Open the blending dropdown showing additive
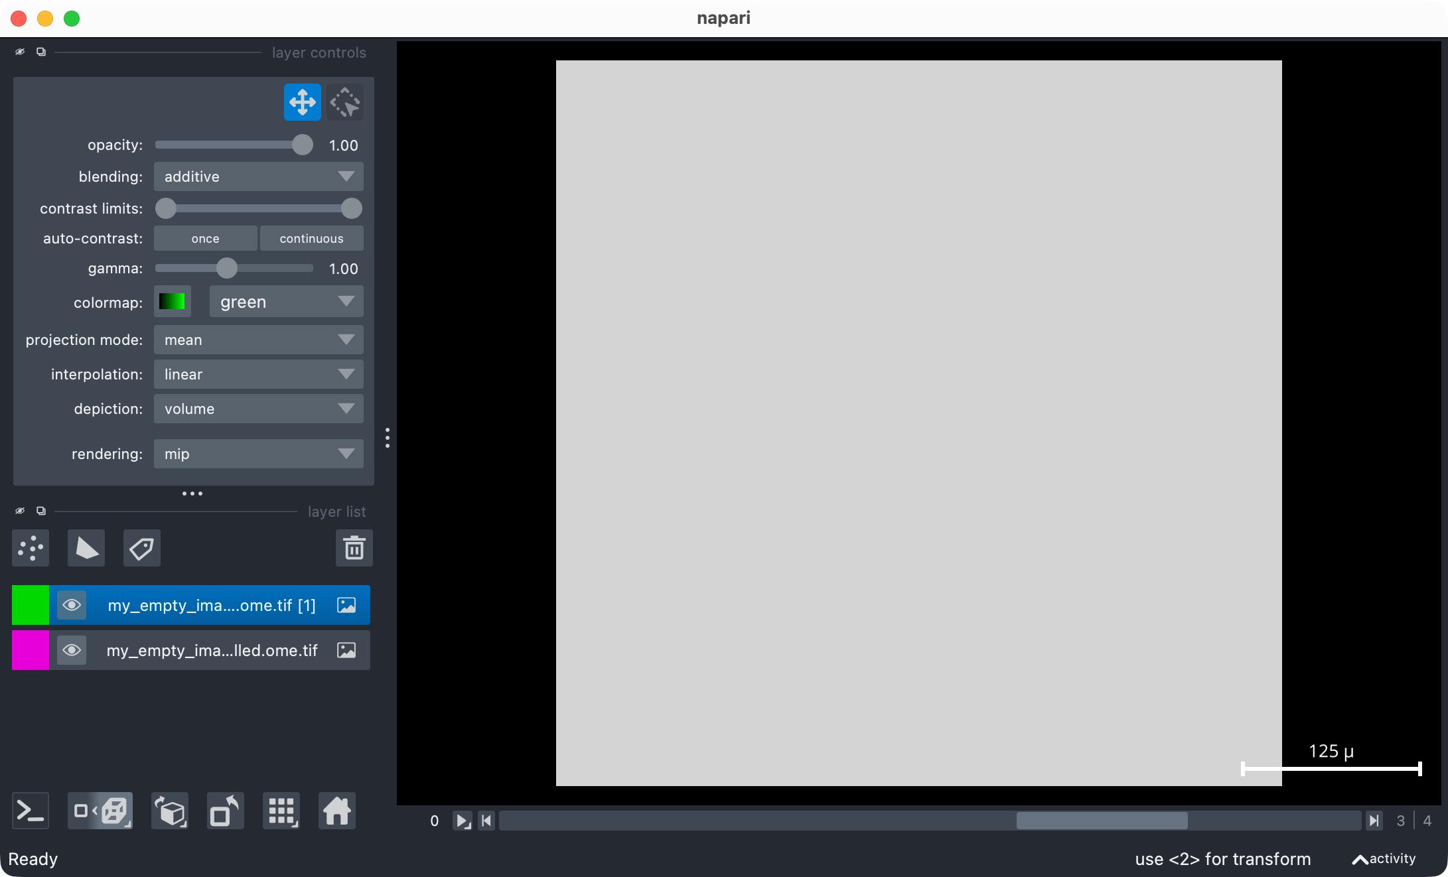Screen dimensions: 1448x877 coord(259,176)
